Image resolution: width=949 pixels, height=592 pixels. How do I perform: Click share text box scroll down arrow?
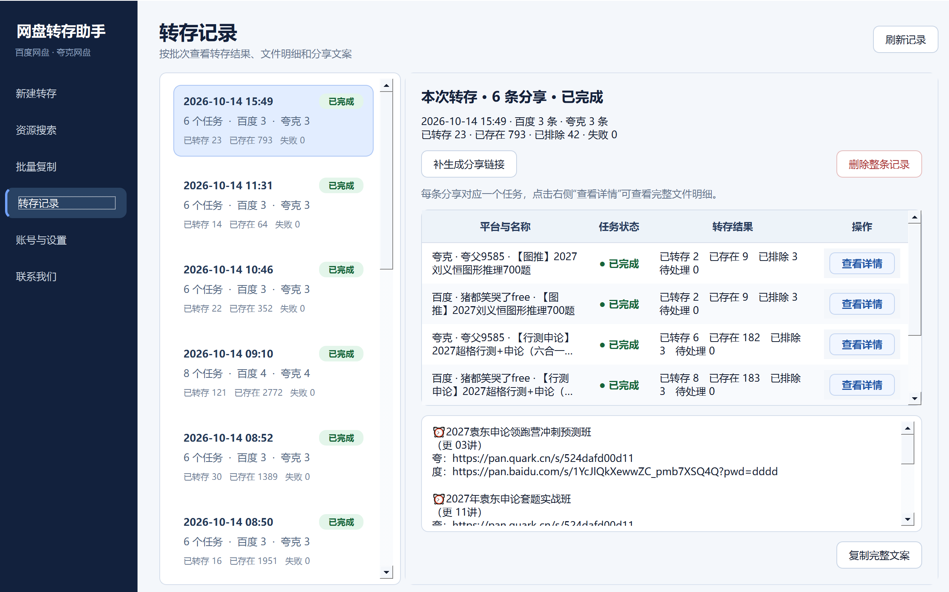[907, 519]
